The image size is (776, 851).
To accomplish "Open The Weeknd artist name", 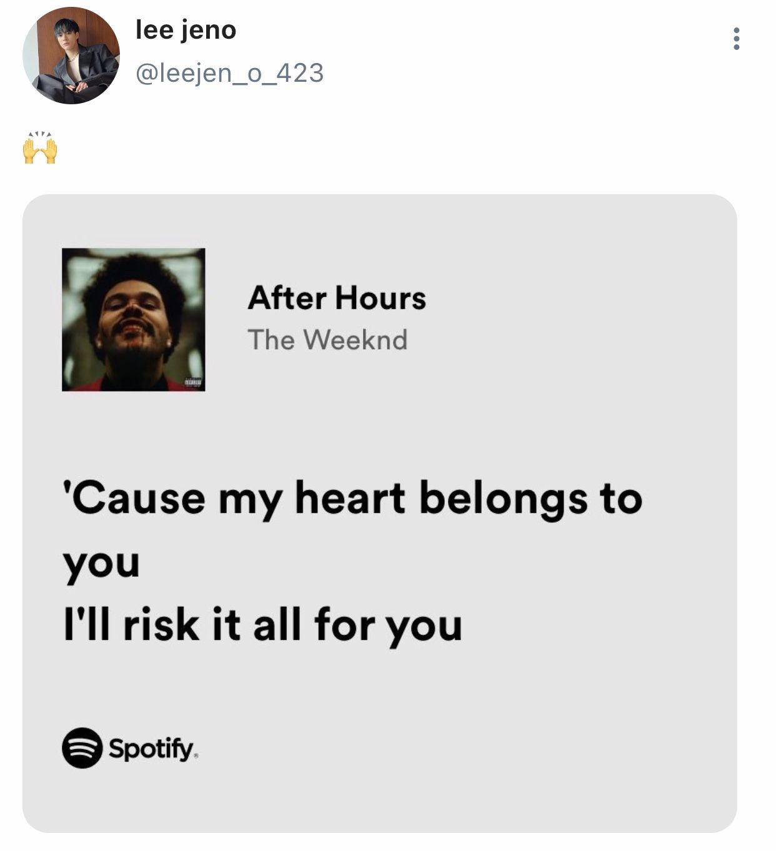I will tap(327, 340).
